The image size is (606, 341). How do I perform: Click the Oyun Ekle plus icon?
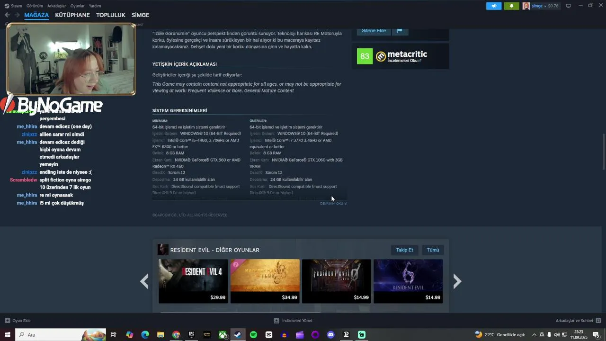pyautogui.click(x=7, y=321)
